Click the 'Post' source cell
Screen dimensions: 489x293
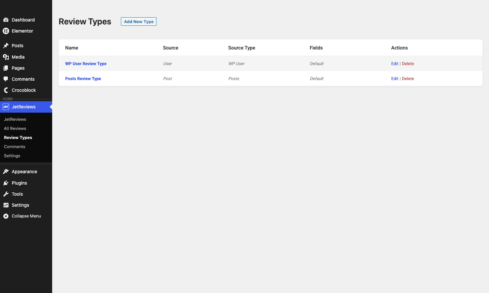point(168,79)
